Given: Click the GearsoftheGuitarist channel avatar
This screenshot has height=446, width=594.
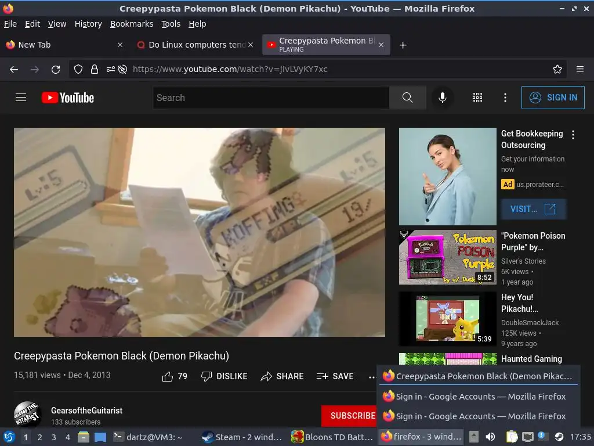Looking at the screenshot, I should point(28,414).
